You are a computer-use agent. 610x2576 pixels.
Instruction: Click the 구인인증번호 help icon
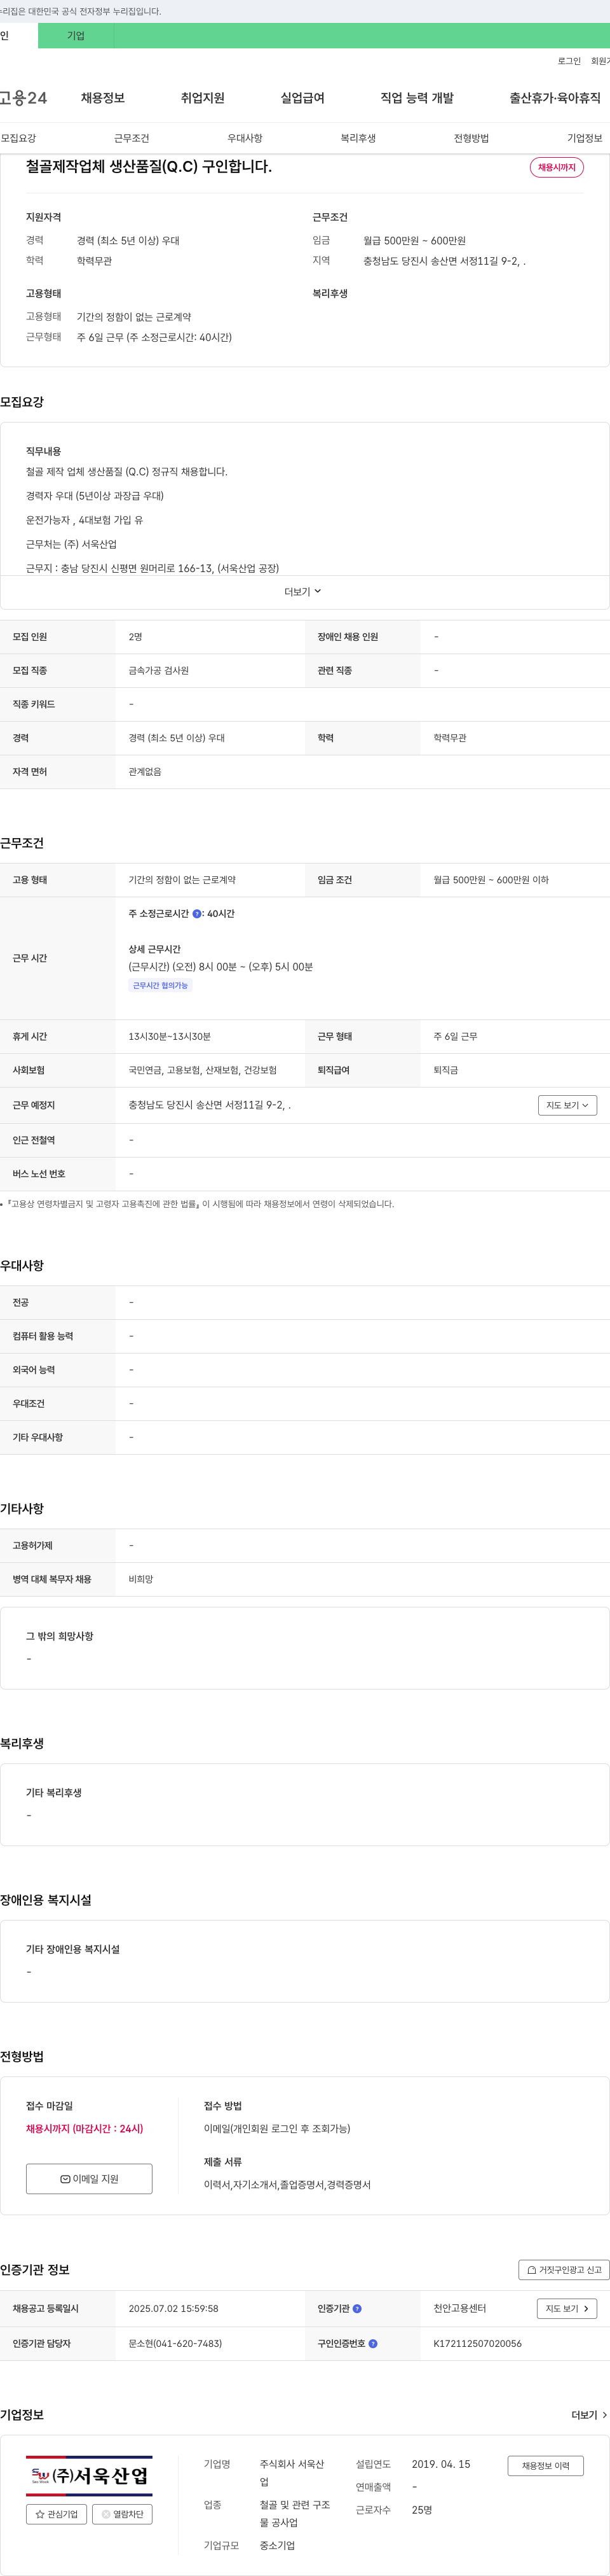[x=374, y=2344]
